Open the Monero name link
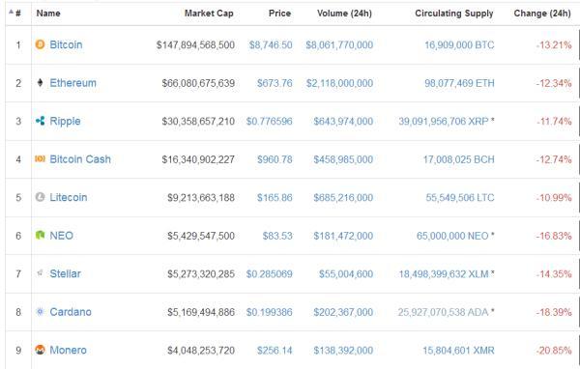Viewport: 580px width, 369px height. [68, 350]
